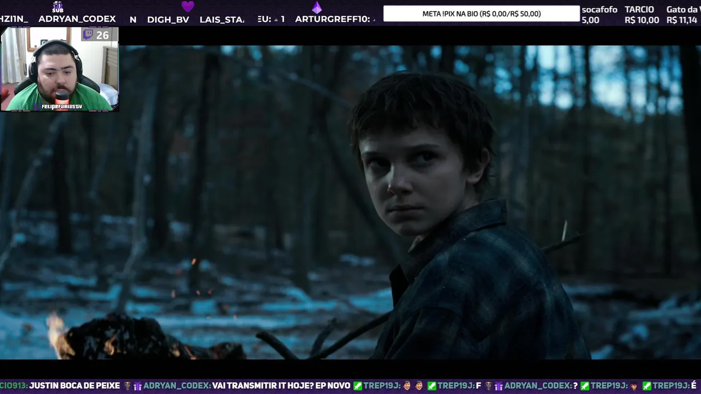Click the META !PIX NA BIO goal bar
701x394 pixels.
coord(481,14)
